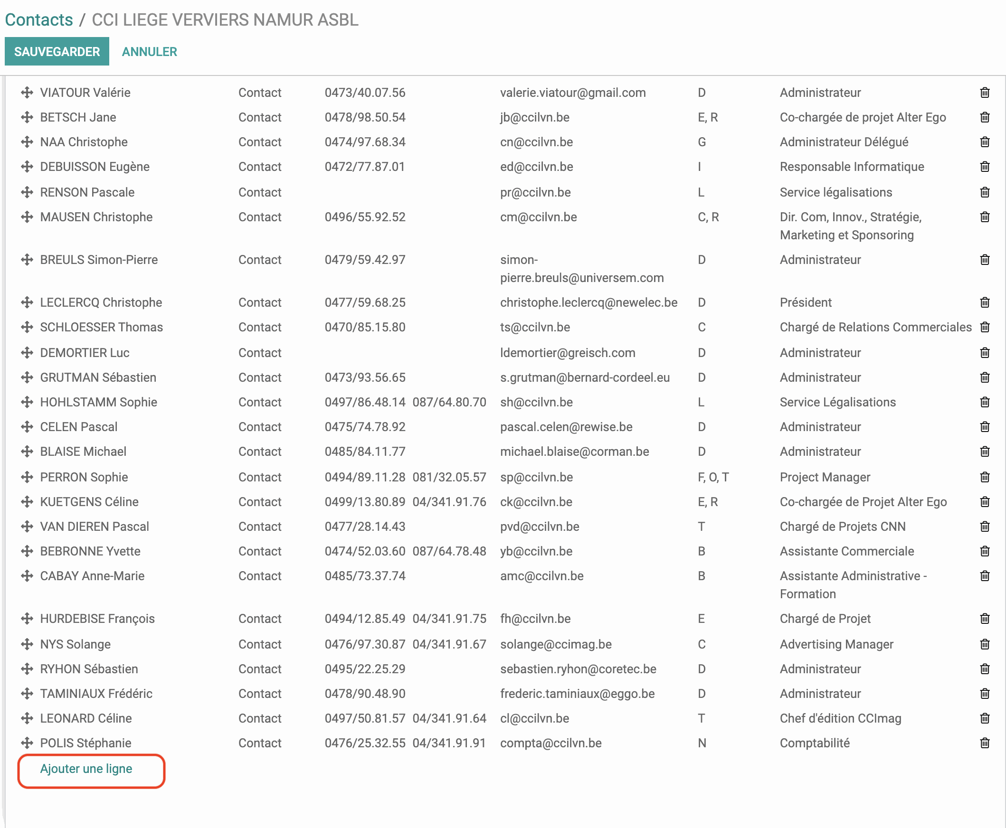Discard changes with ANNULER

tap(149, 51)
